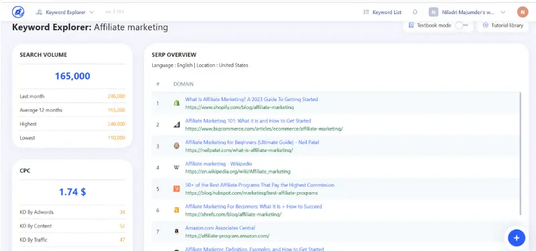Image resolution: width=536 pixels, height=251 pixels.
Task: Click the Wikipedia W favicon
Action: (x=176, y=168)
